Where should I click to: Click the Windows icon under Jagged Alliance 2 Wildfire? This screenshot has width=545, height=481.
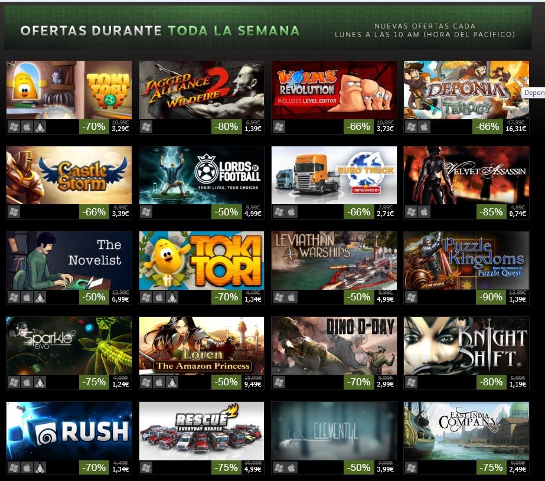click(146, 127)
